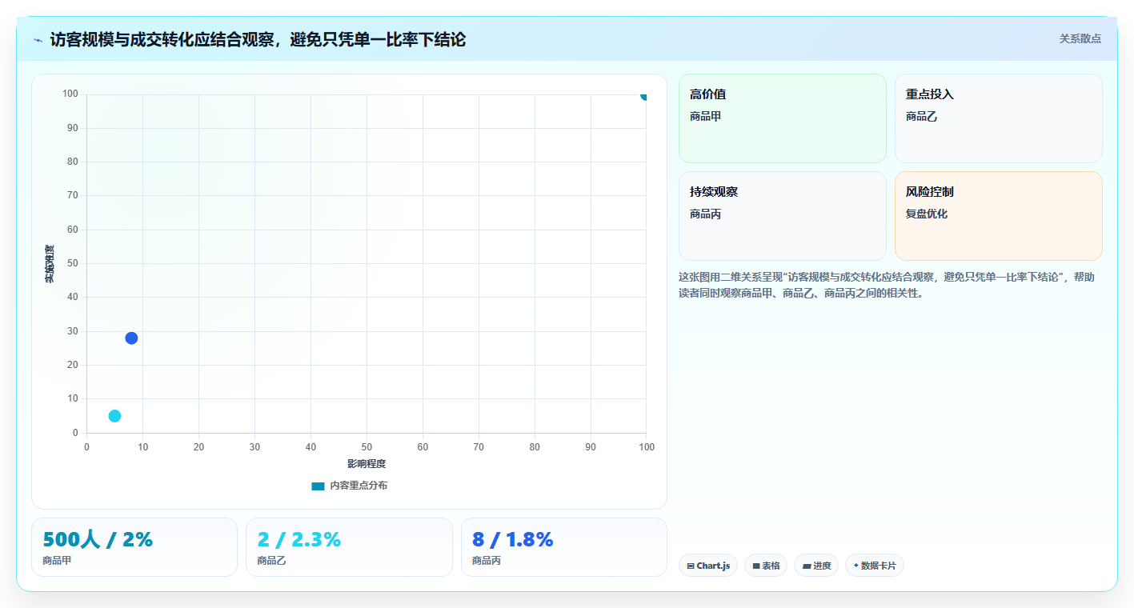
Task: Select the dark blue scatter point near 28
Action: pos(131,338)
